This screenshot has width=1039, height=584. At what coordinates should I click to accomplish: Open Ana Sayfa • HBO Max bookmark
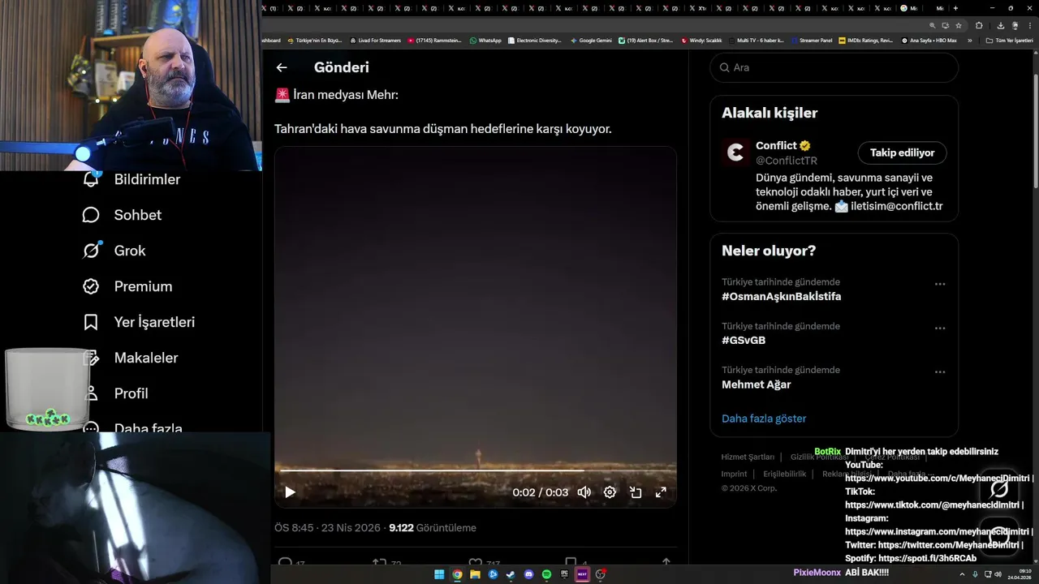point(929,41)
